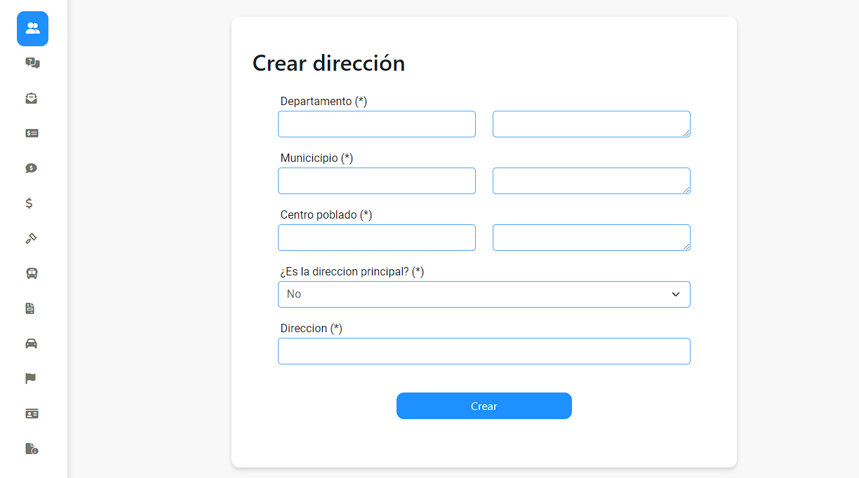
Task: Open the plain dollar sign icon
Action: [x=29, y=203]
